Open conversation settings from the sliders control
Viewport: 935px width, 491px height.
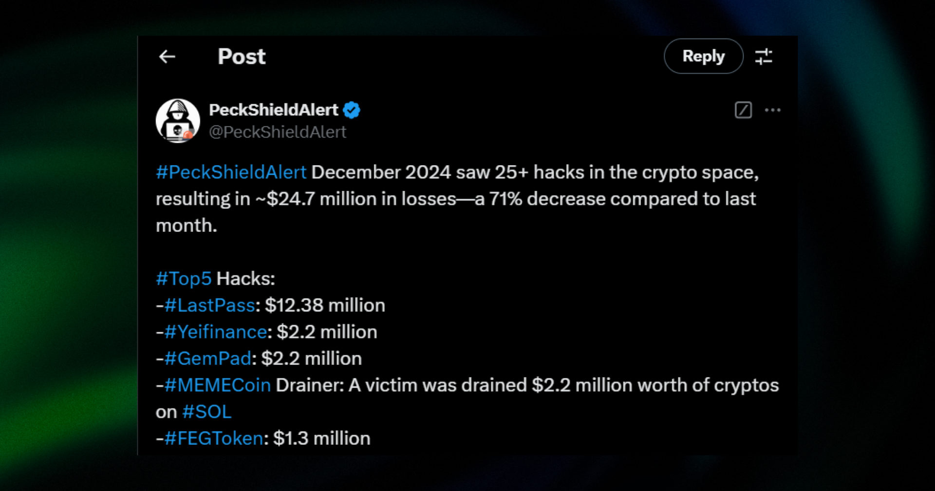[x=763, y=57]
